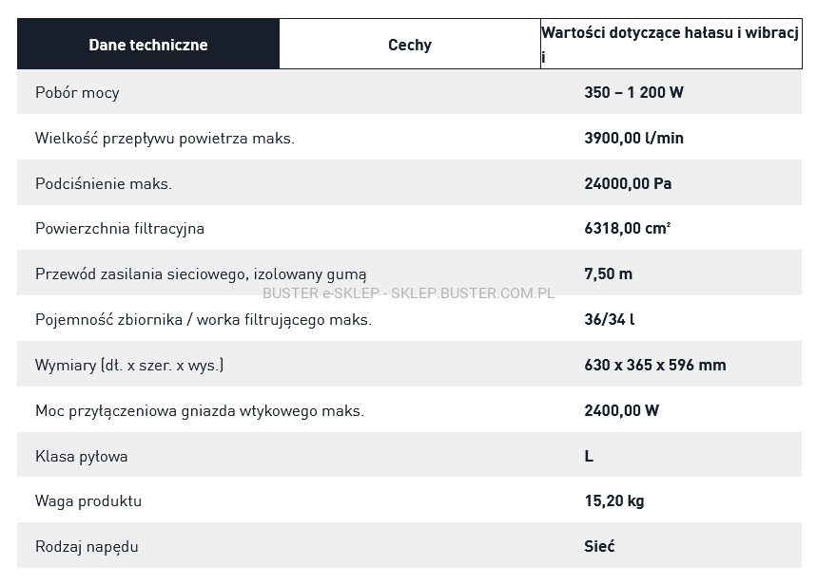Click the 350 – 1 200 W value

(633, 93)
